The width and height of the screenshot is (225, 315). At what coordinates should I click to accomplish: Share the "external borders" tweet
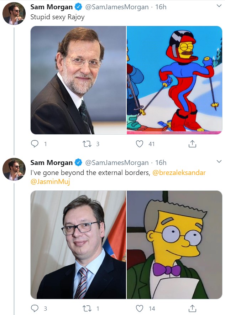192,308
